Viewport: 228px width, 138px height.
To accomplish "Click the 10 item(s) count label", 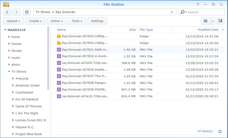I will click(205, 131).
